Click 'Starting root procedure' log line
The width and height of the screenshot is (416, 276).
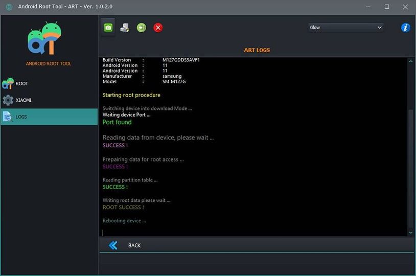(131, 95)
